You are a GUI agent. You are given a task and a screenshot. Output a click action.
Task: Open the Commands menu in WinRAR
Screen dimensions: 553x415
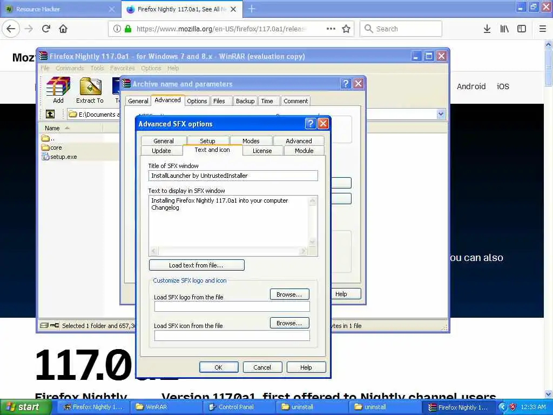pyautogui.click(x=70, y=68)
